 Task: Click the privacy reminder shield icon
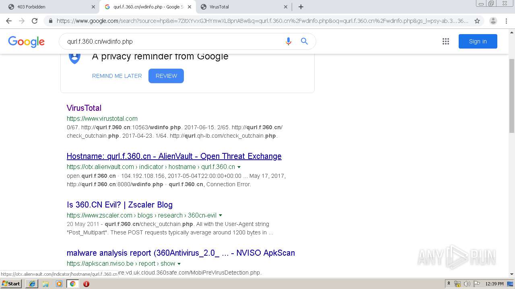74,57
